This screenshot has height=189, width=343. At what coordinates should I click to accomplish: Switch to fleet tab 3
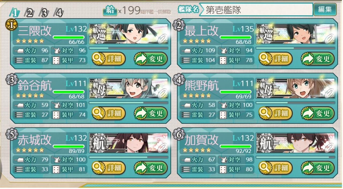[44, 13]
